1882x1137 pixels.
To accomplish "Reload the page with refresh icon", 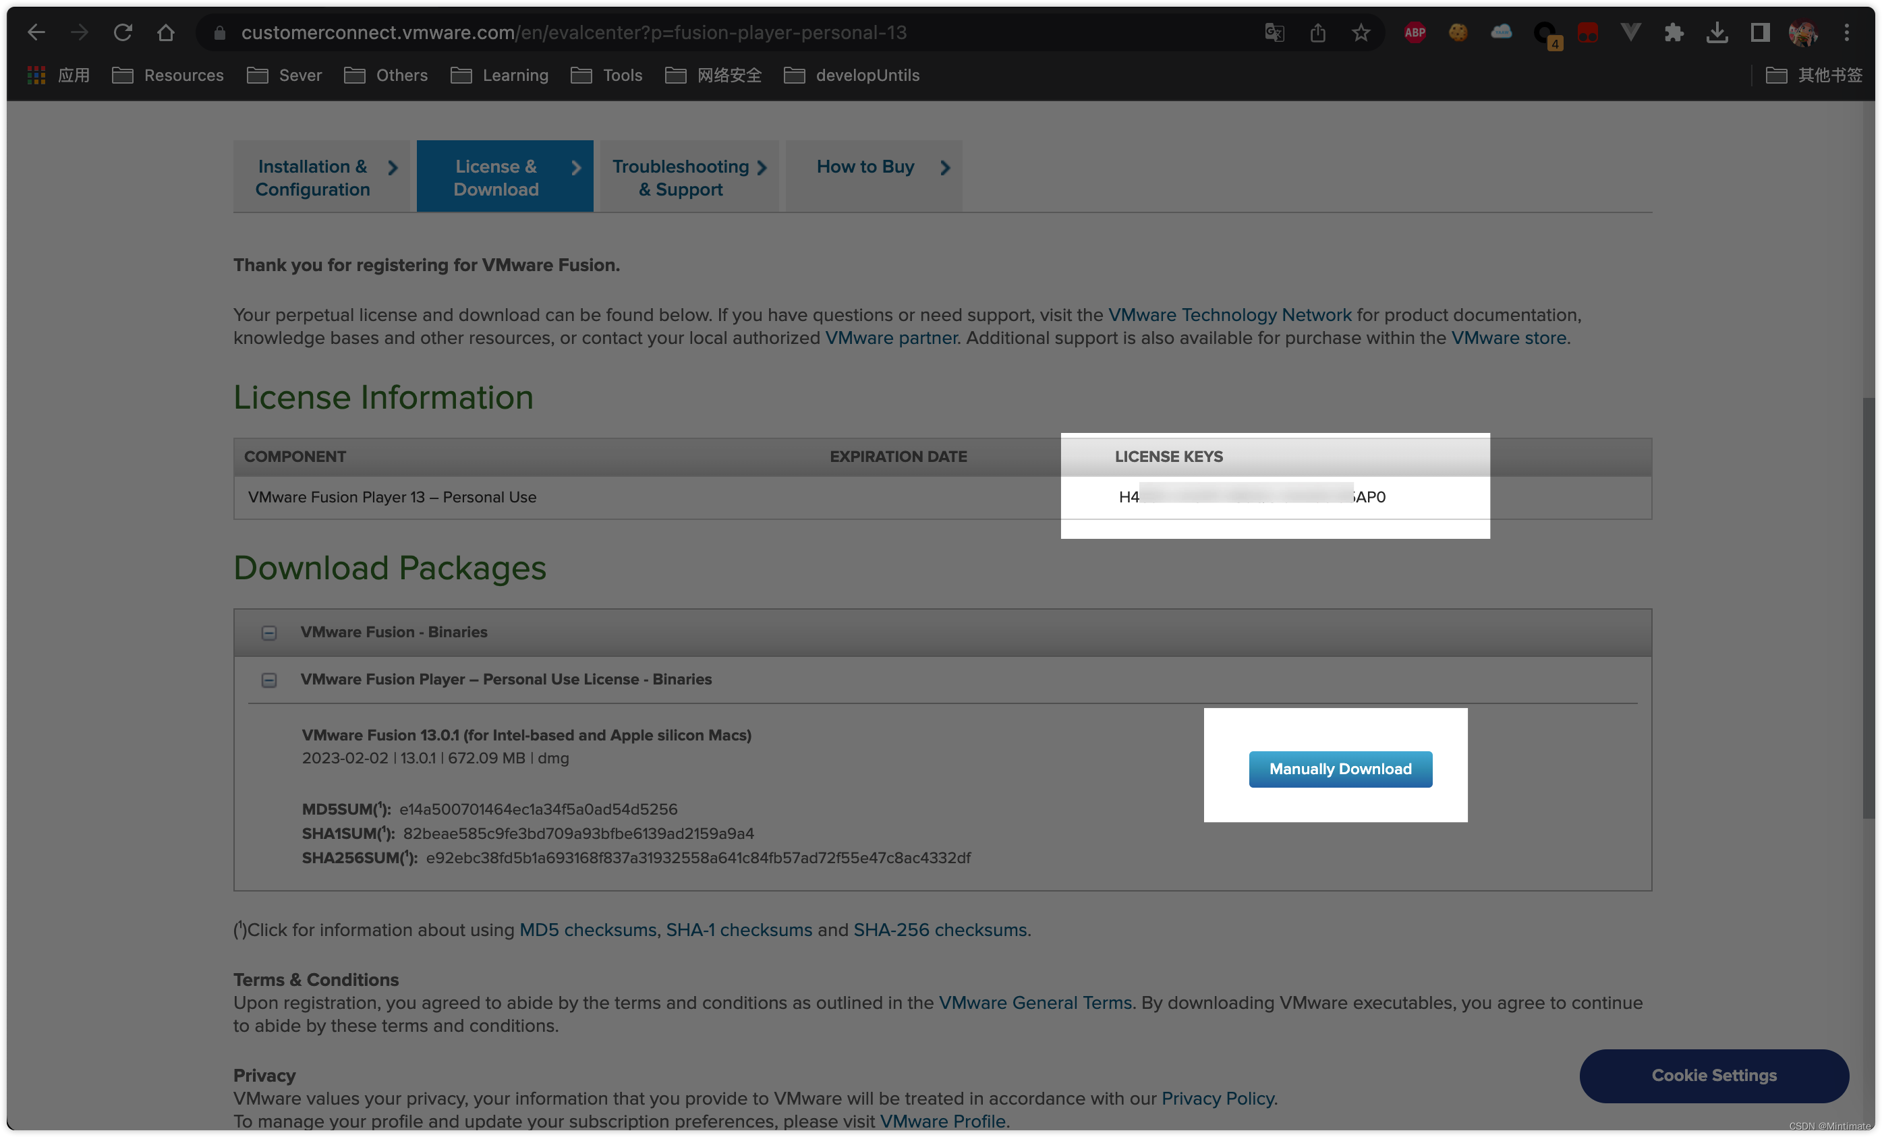I will click(x=122, y=32).
